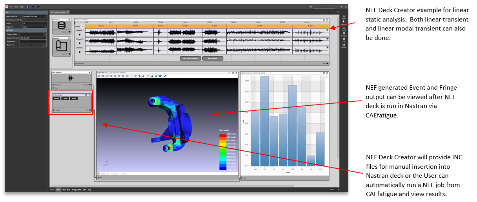Open the Results icon in right sidebar
Viewport: 477px width, 202px height.
point(344,45)
